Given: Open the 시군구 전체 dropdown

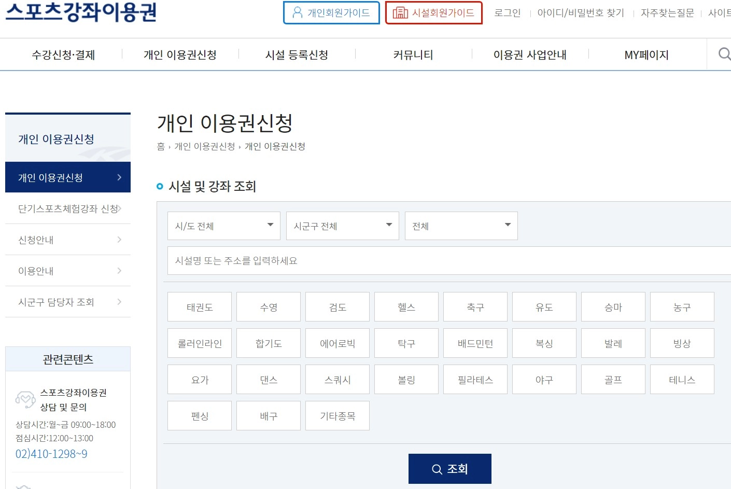Looking at the screenshot, I should (x=342, y=226).
